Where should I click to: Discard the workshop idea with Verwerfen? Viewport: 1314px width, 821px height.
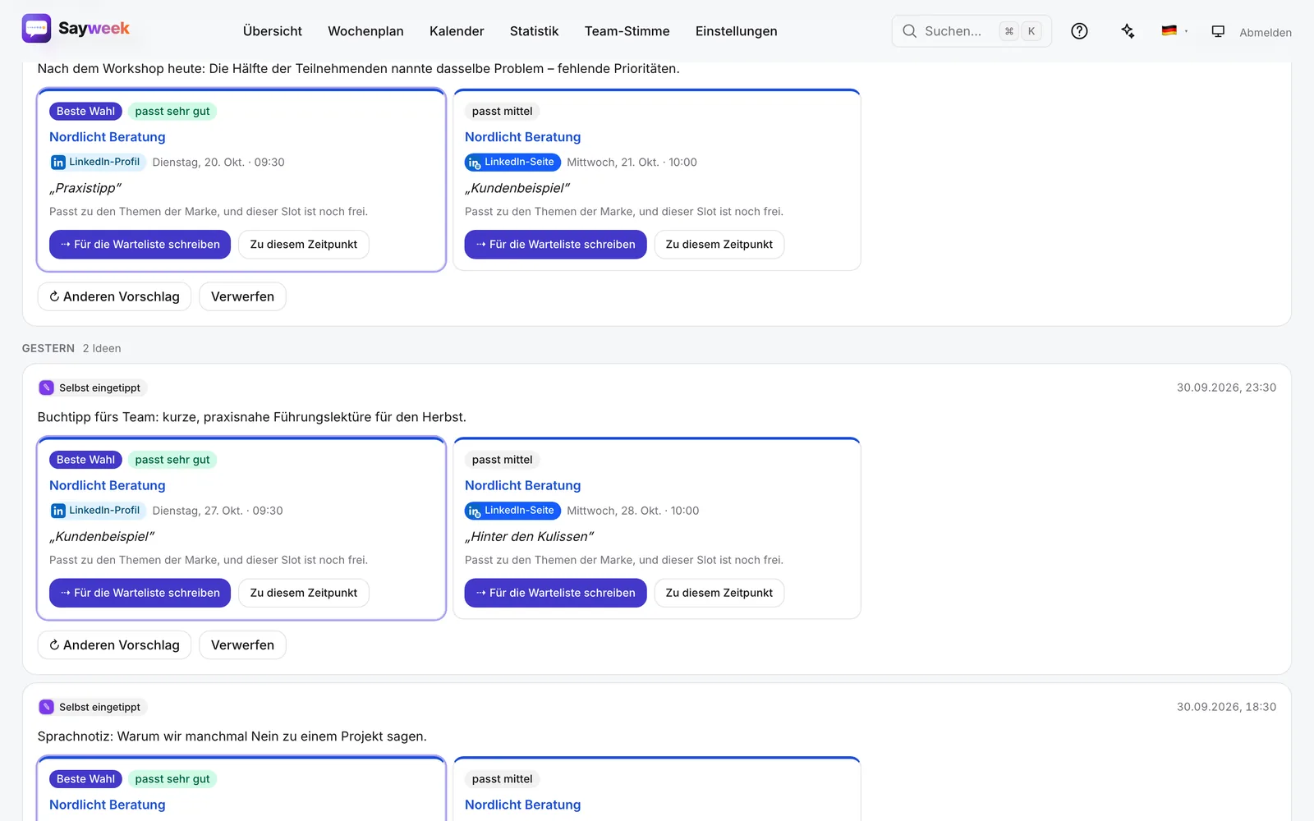click(x=242, y=296)
